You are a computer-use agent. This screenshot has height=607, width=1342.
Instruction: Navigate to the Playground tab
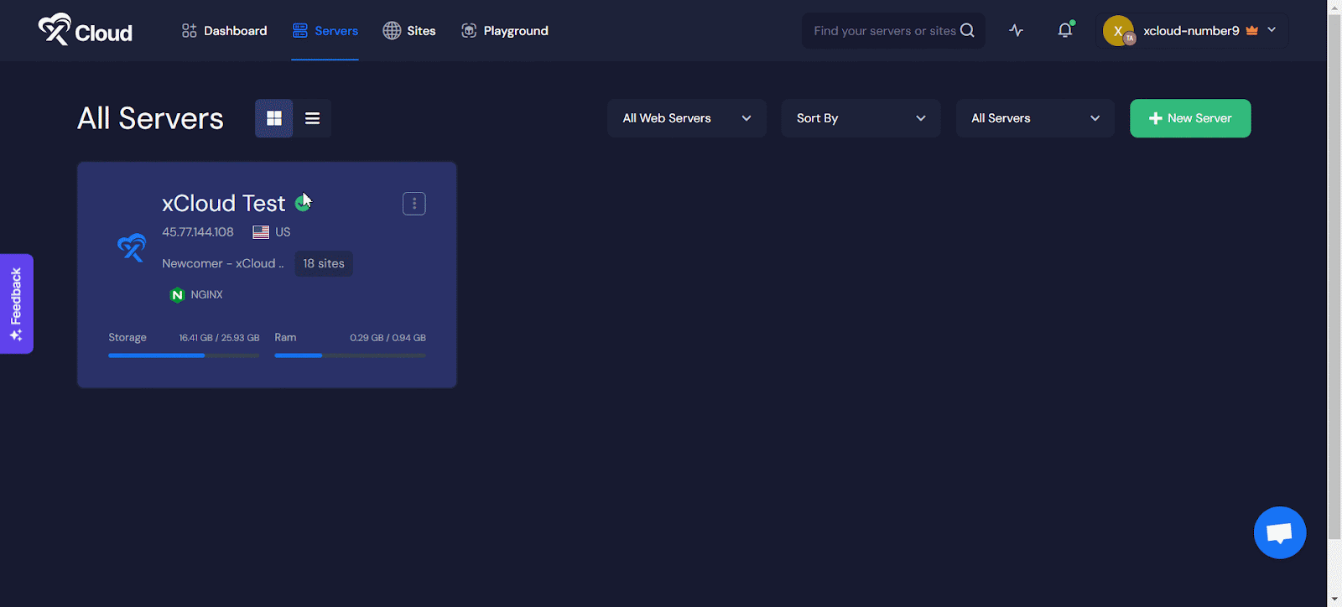[505, 31]
